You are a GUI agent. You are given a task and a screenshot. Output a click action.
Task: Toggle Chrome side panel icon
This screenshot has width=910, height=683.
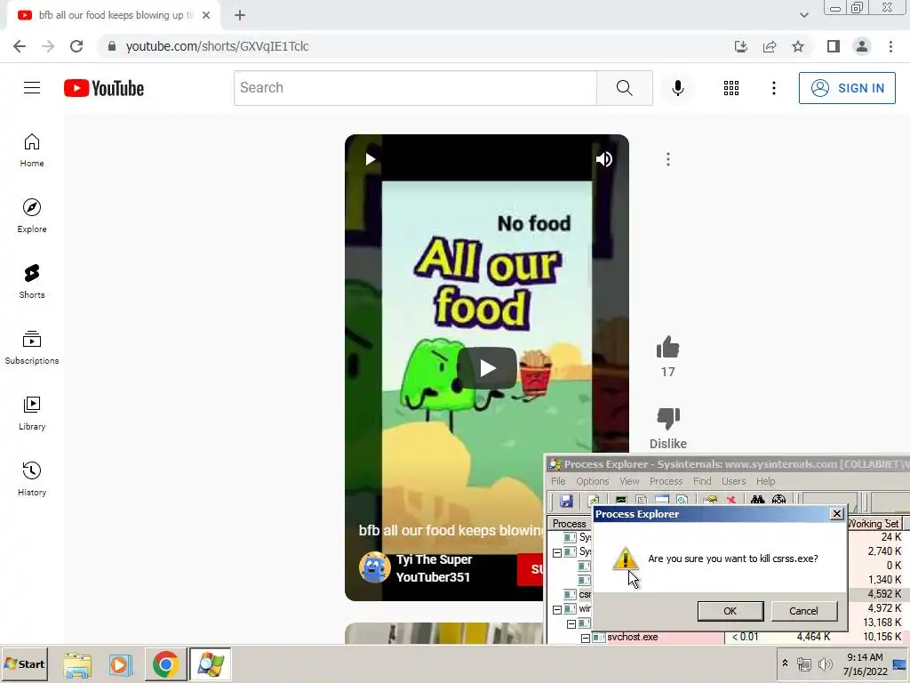tap(834, 46)
